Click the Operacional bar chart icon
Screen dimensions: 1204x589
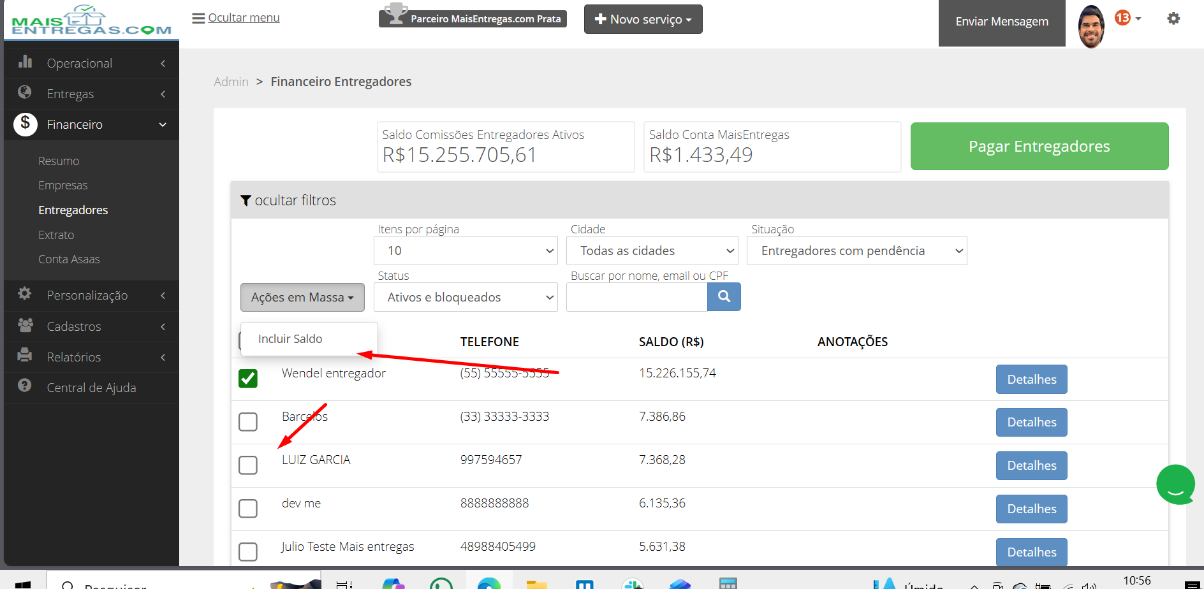(25, 62)
